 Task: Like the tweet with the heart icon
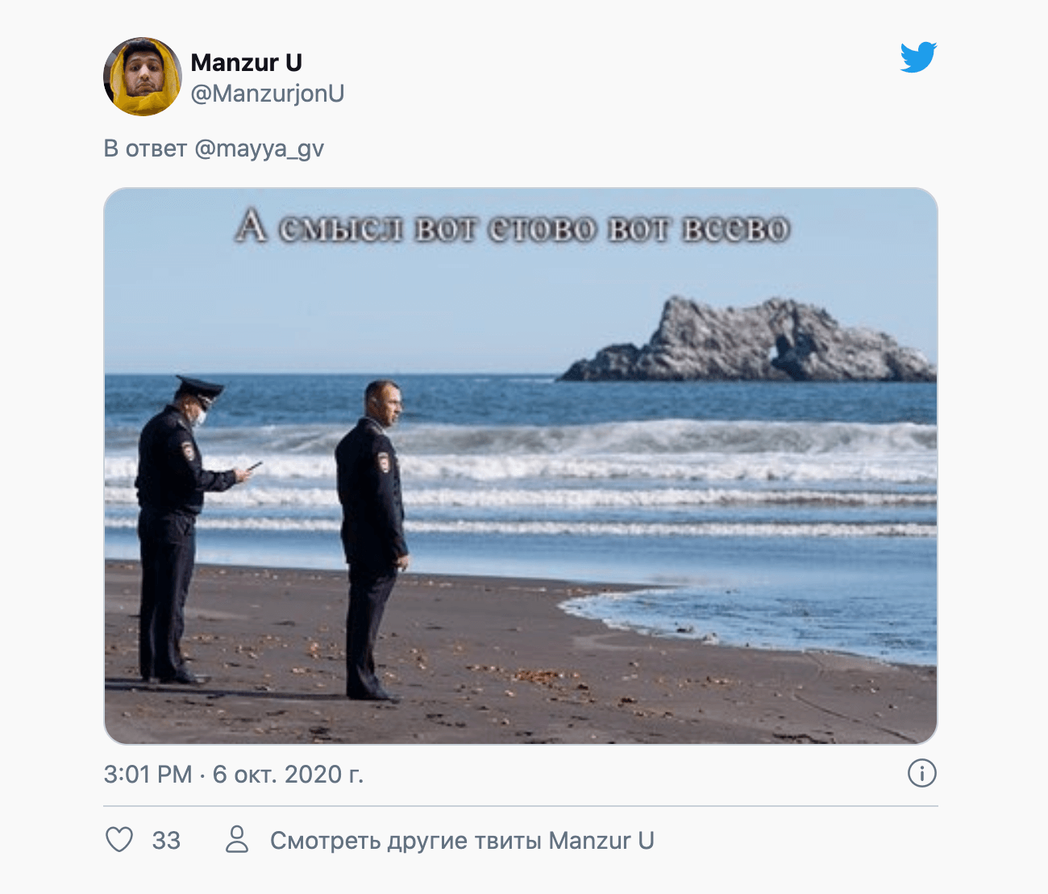point(119,840)
